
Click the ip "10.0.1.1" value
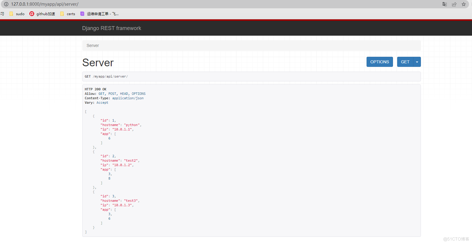pos(122,129)
